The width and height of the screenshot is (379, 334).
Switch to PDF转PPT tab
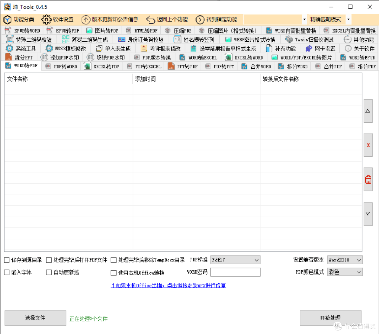pos(220,66)
